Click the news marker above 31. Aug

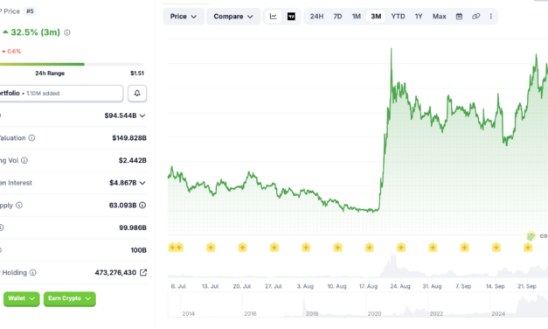[433, 248]
